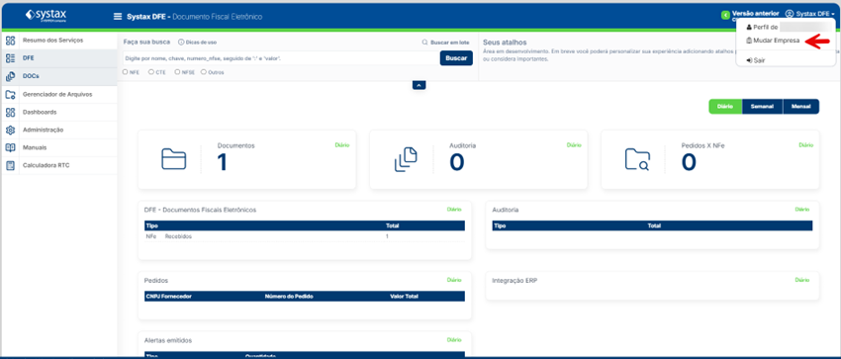Click the Buscar button
This screenshot has height=359, width=841.
[456, 58]
